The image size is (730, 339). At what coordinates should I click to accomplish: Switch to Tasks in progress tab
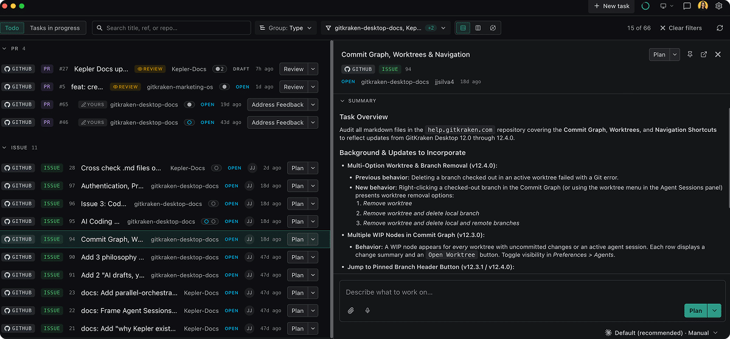coord(55,28)
